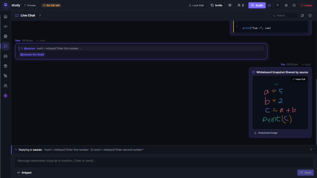
Task: Click the @saurav tnx dude mention
Action: (x=32, y=55)
